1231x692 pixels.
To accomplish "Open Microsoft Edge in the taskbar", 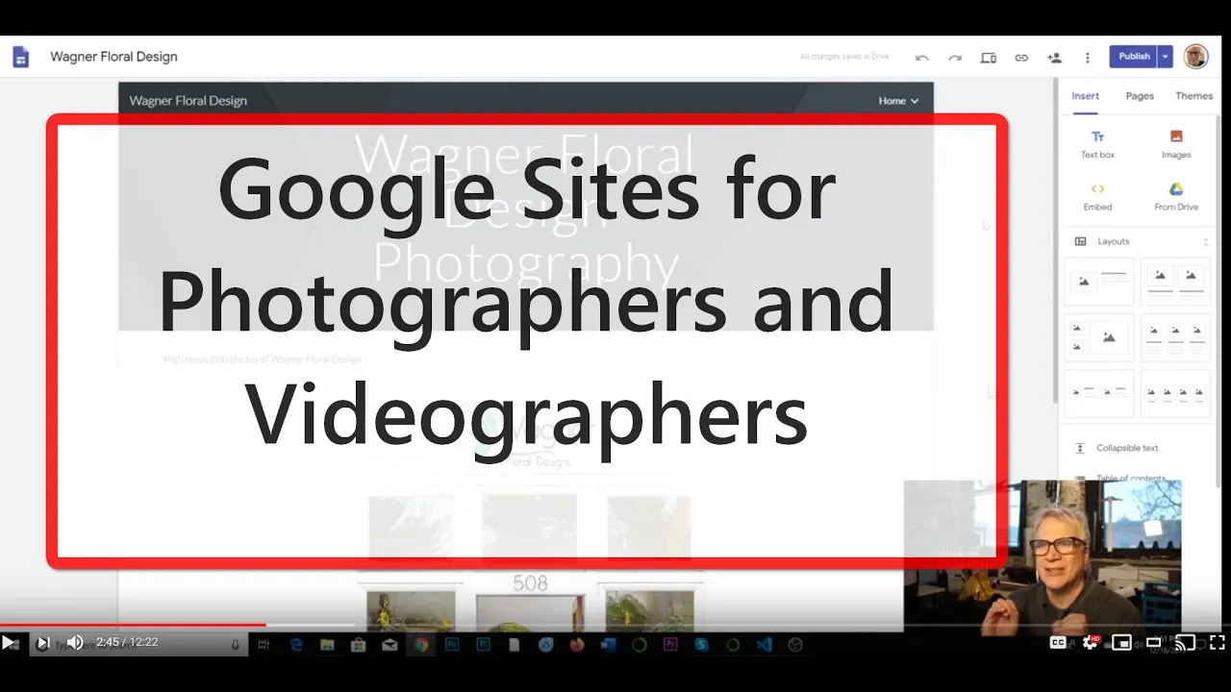I will 296,645.
